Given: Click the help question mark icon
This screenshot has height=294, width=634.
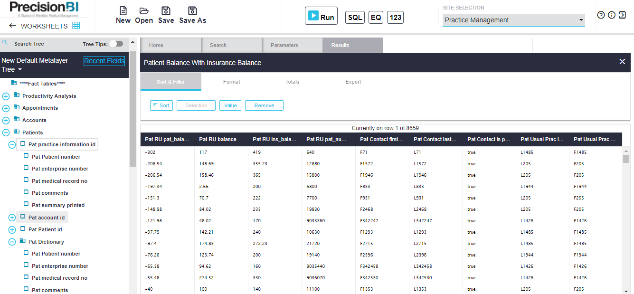Looking at the screenshot, I should (x=600, y=15).
